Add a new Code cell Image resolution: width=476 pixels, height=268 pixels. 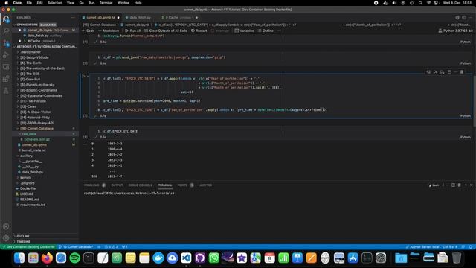(89, 31)
